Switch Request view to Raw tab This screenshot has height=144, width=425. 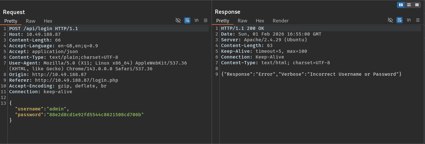click(x=30, y=21)
